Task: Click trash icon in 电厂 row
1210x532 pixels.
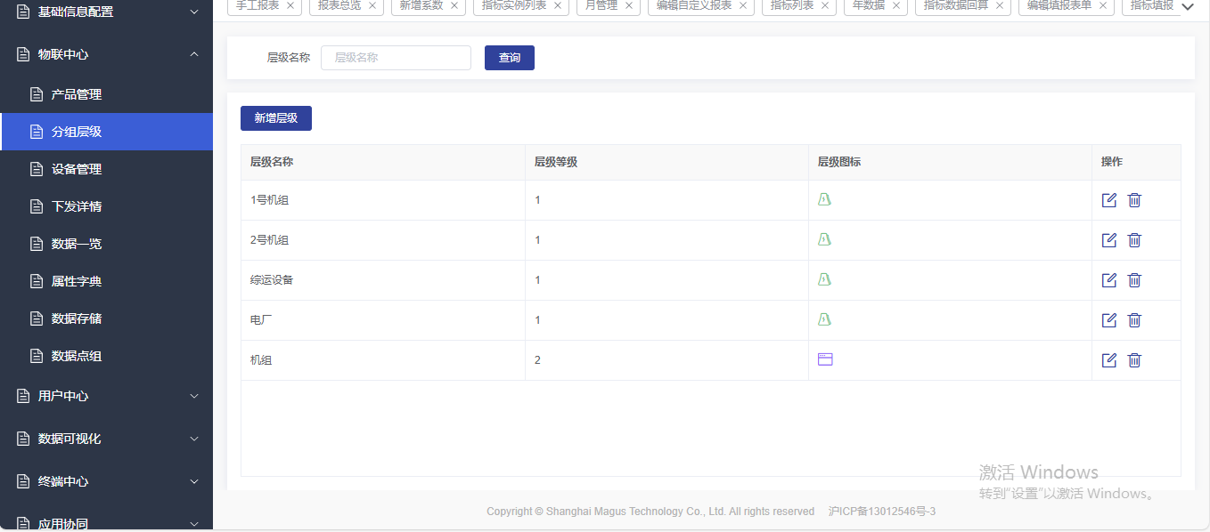Action: (1134, 320)
